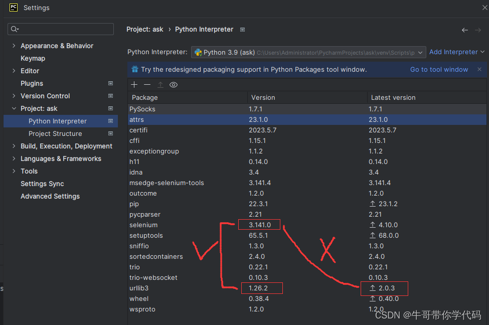The height and width of the screenshot is (325, 489).
Task: Select Project Structure in the sidebar
Action: point(55,133)
